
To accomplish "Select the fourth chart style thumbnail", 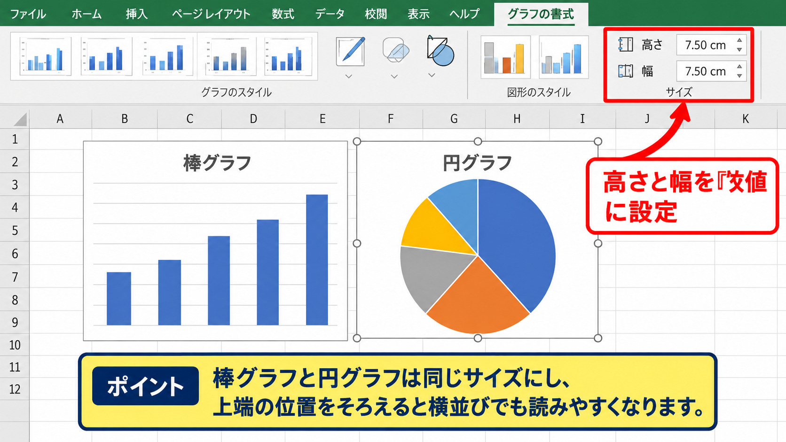I will pos(230,56).
